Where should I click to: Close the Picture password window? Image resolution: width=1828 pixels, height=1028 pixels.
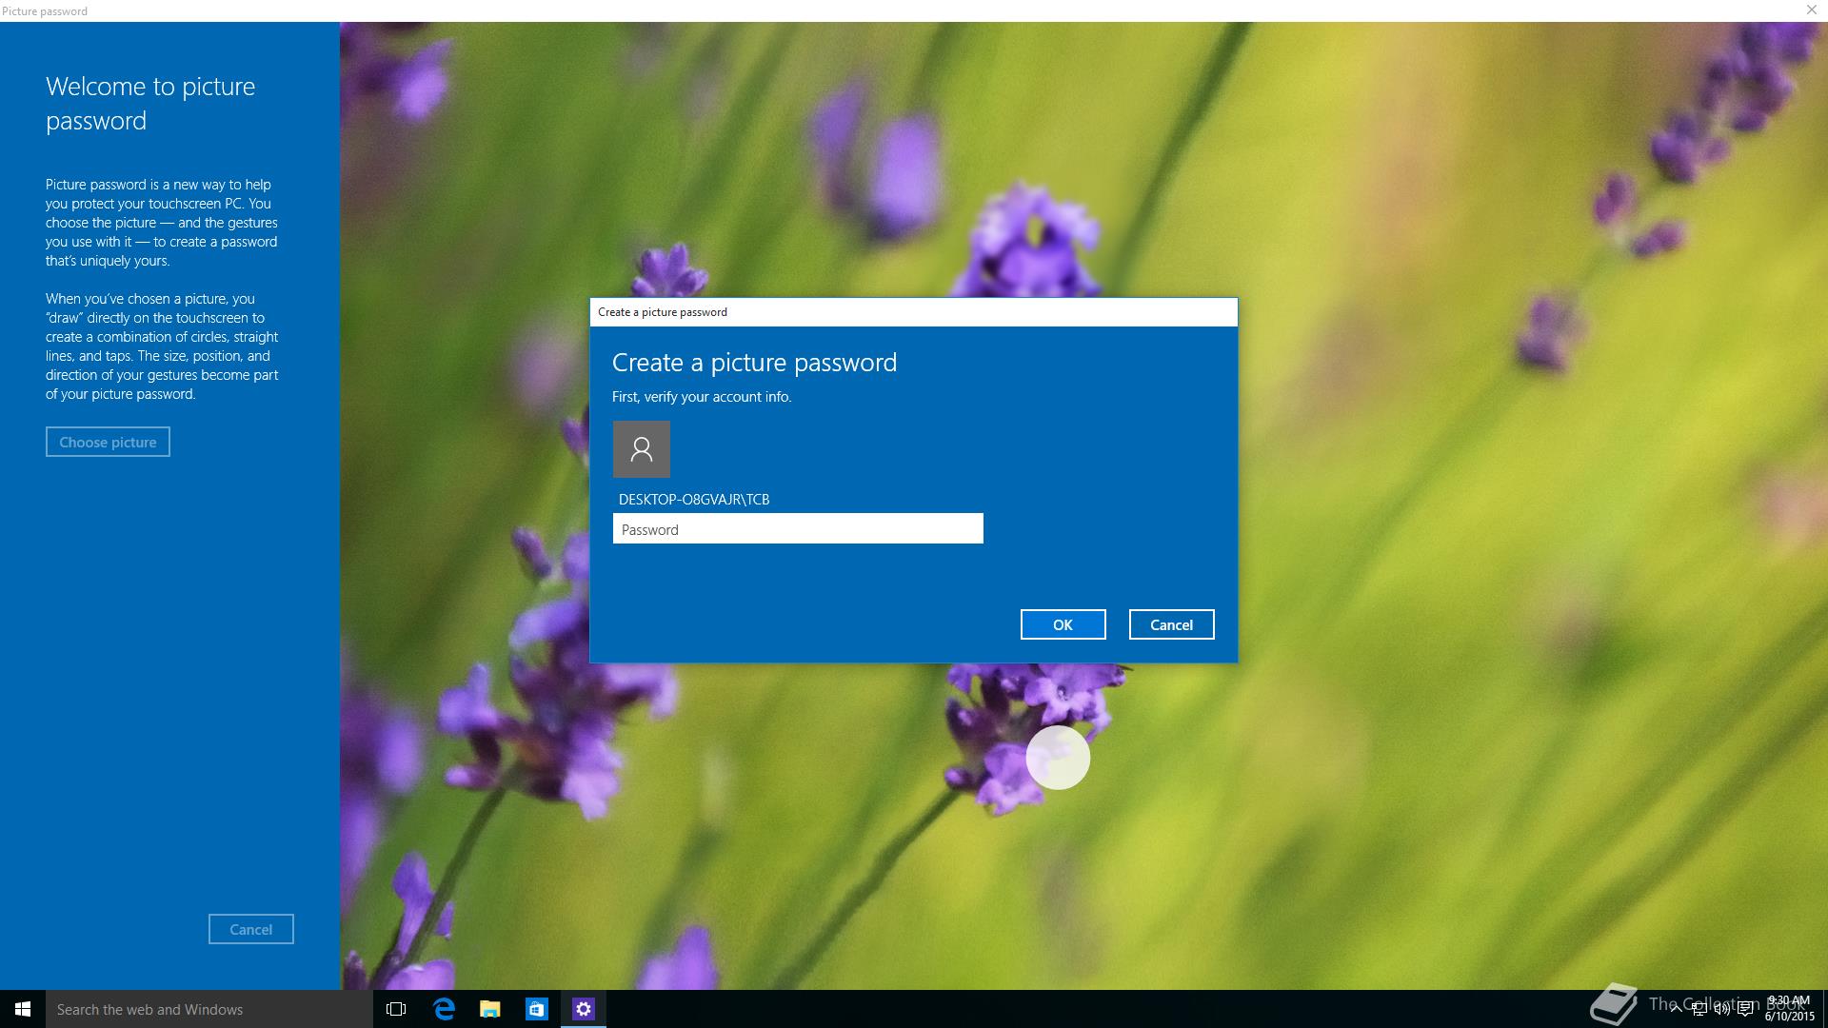pos(1811,10)
